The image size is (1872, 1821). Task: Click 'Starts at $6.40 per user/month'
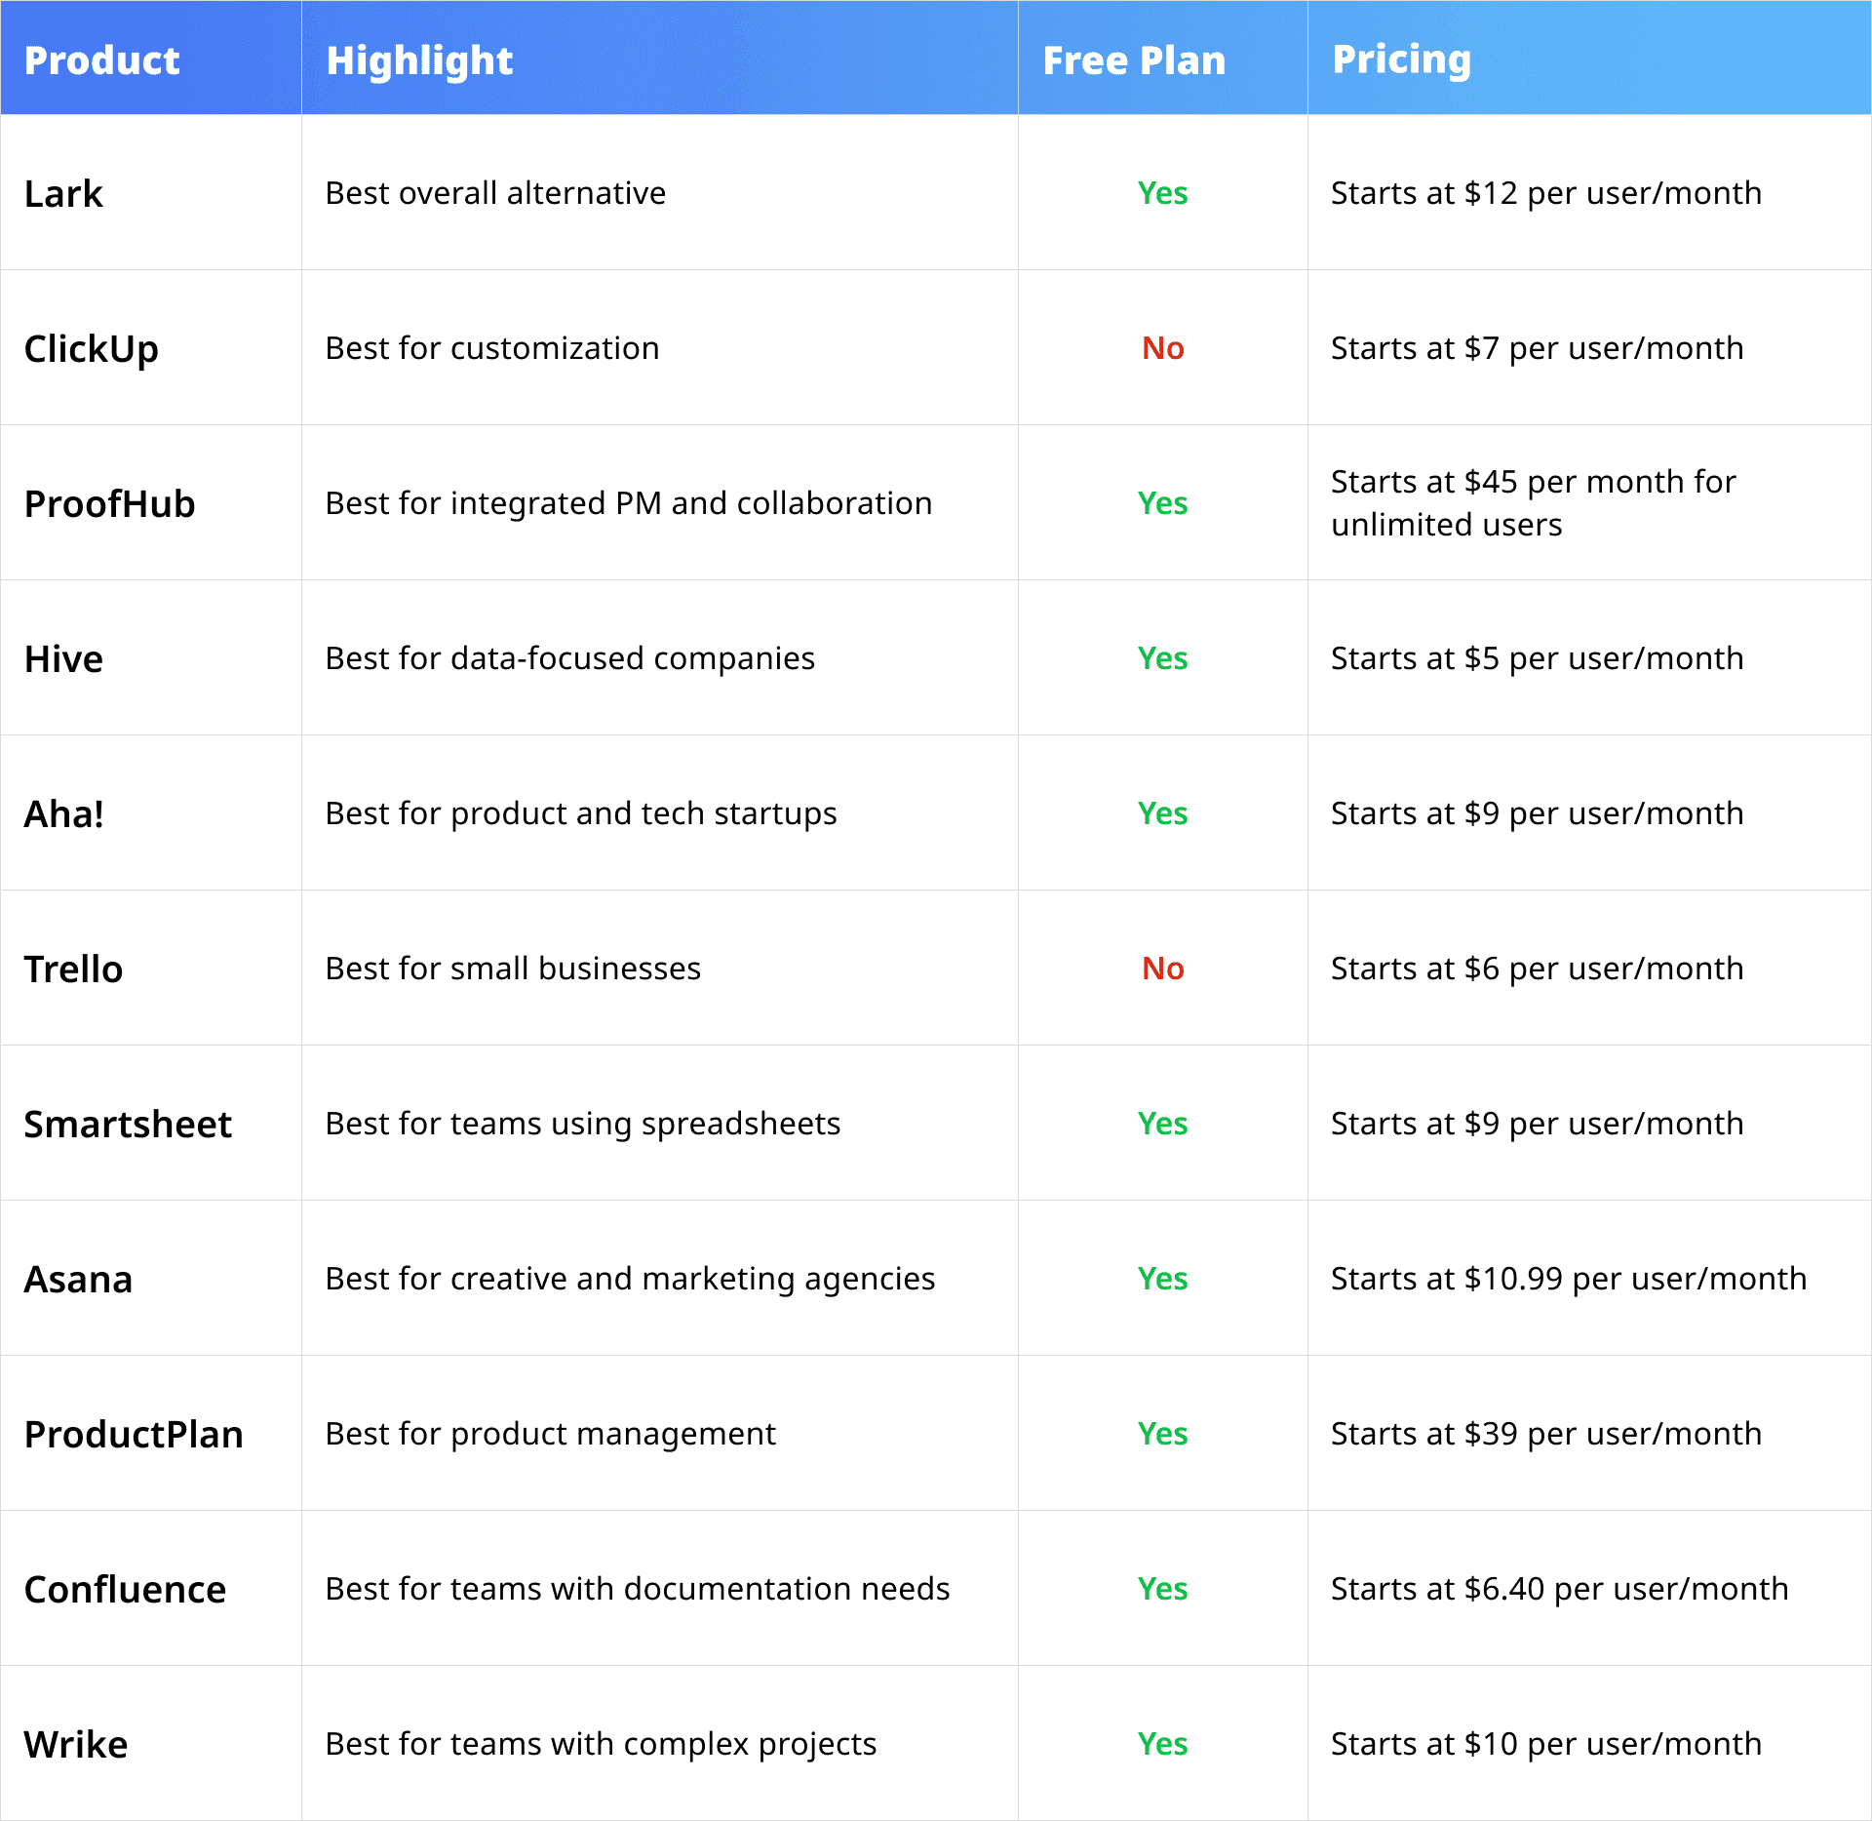(1560, 1589)
